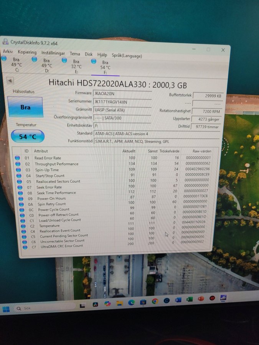The image size is (259, 345).
Task: Click the Firmware field JKAOA20N
Action: [122, 94]
